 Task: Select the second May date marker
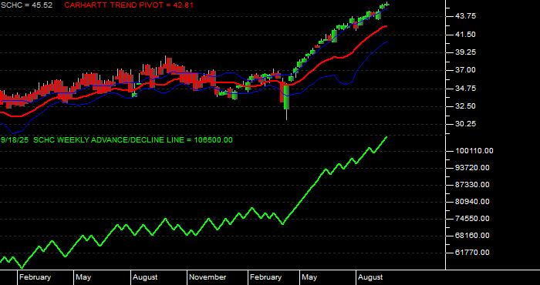(309, 277)
